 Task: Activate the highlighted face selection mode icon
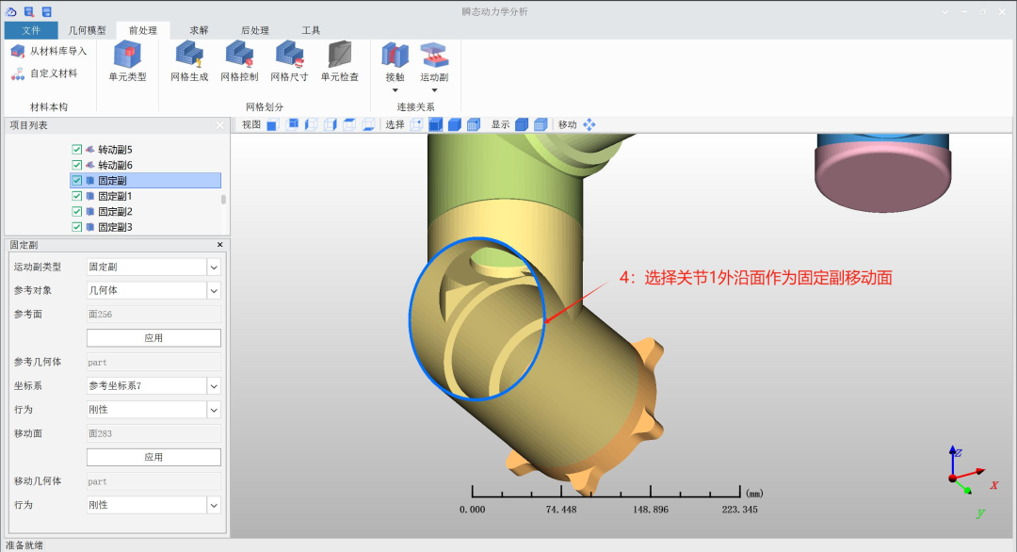pos(436,124)
